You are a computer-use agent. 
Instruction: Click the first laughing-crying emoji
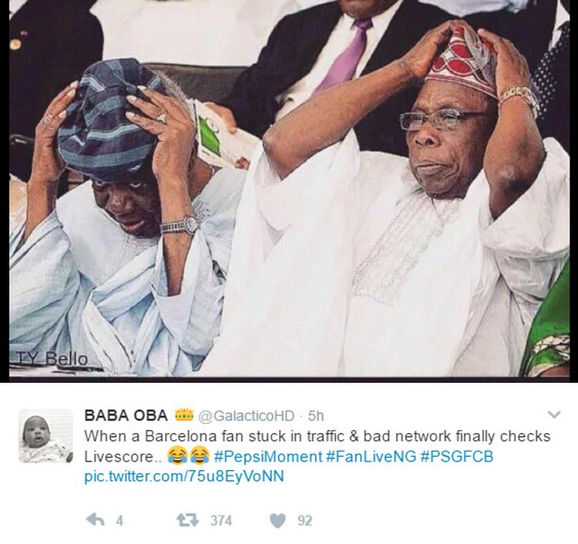(177, 455)
